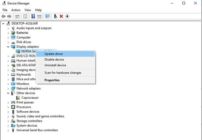Choose Disable device in context menu

coord(65,60)
